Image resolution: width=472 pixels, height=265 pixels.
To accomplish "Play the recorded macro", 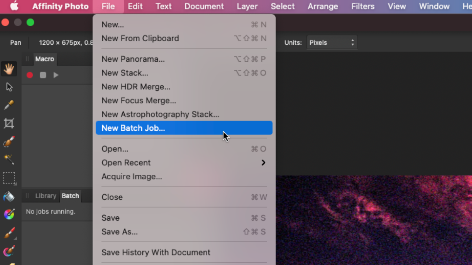I will tap(56, 75).
